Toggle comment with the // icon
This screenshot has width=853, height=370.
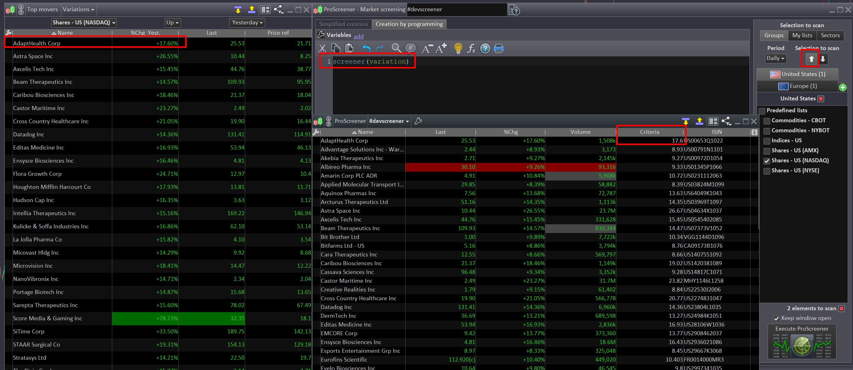pyautogui.click(x=410, y=49)
